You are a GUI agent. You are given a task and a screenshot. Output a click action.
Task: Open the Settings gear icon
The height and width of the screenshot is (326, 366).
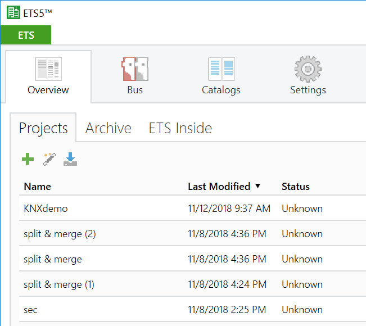[308, 69]
